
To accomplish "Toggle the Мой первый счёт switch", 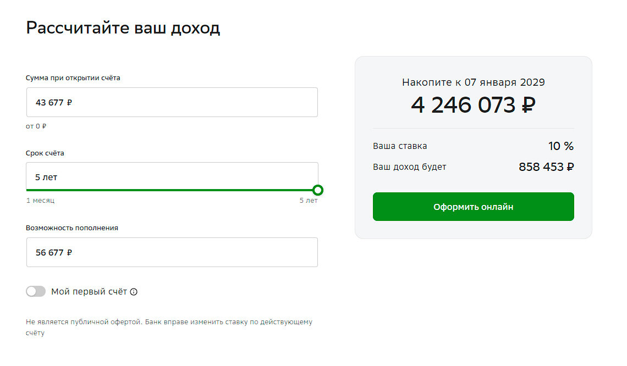I will point(36,291).
